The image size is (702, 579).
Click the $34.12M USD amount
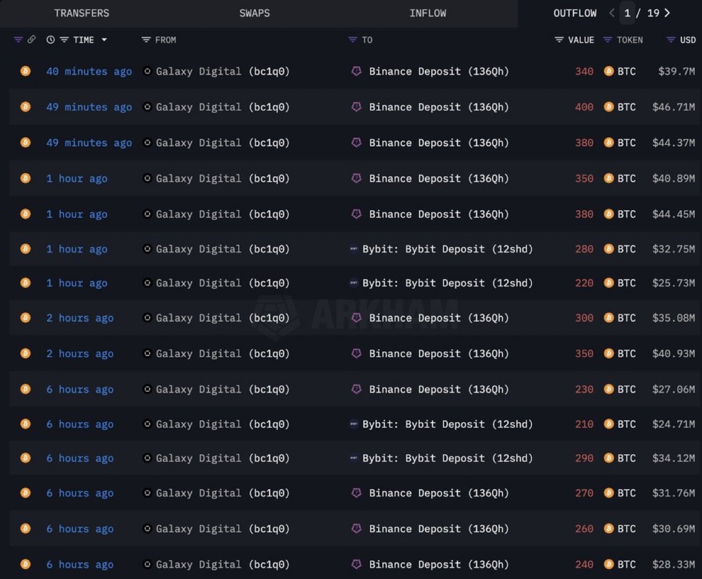[x=674, y=458]
